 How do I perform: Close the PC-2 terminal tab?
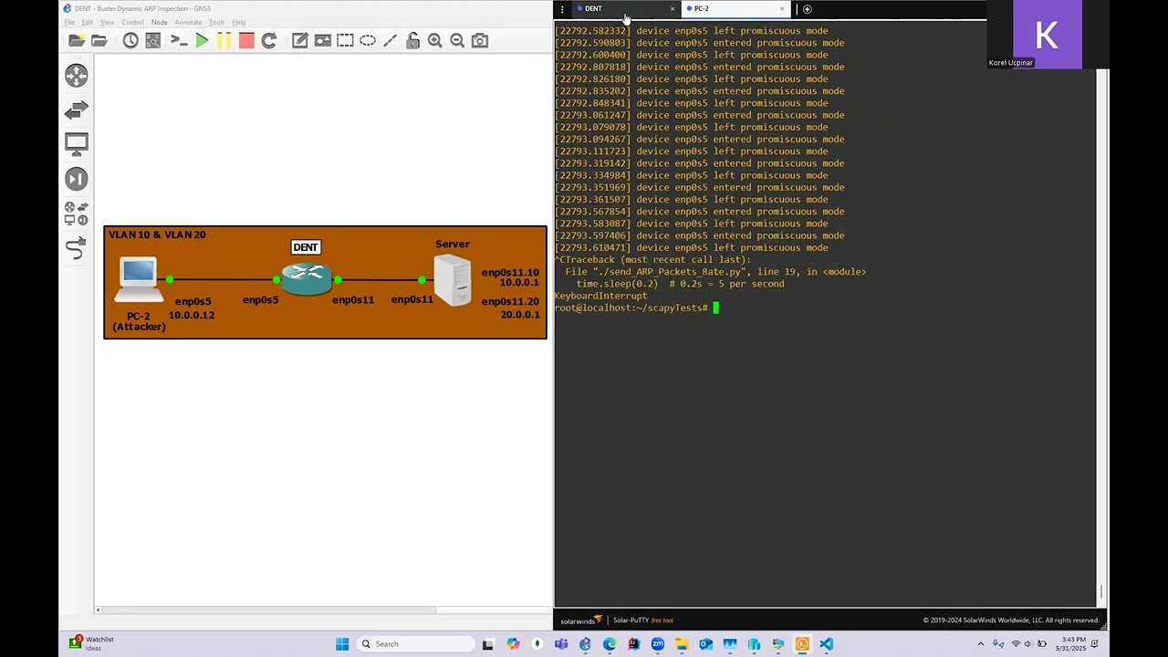tap(782, 9)
